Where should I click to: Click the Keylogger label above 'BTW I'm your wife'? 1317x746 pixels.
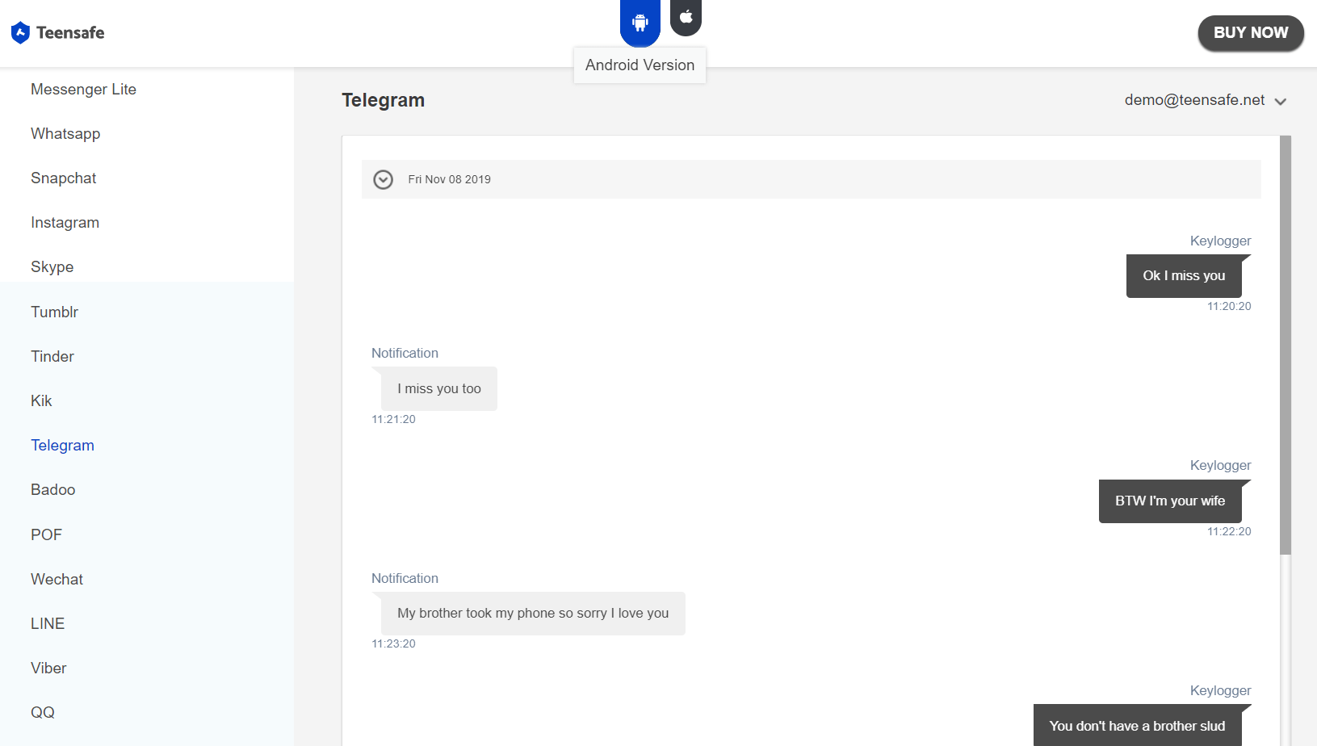[x=1220, y=466]
